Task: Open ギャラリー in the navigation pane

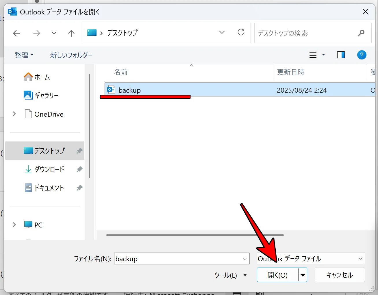Action: (41, 95)
